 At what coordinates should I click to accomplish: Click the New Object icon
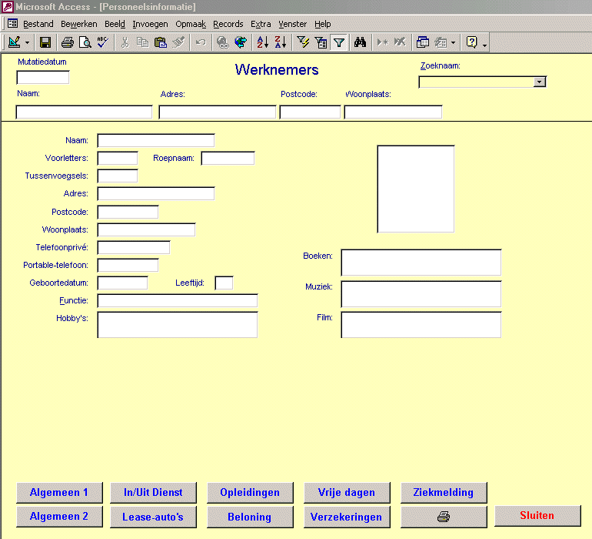coord(441,42)
